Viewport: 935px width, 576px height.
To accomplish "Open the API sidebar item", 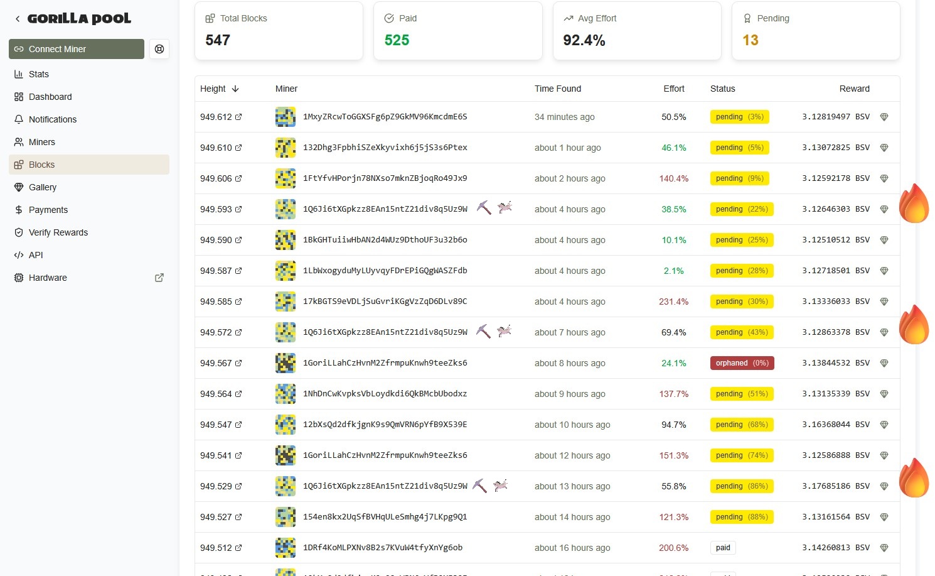I will (x=89, y=255).
